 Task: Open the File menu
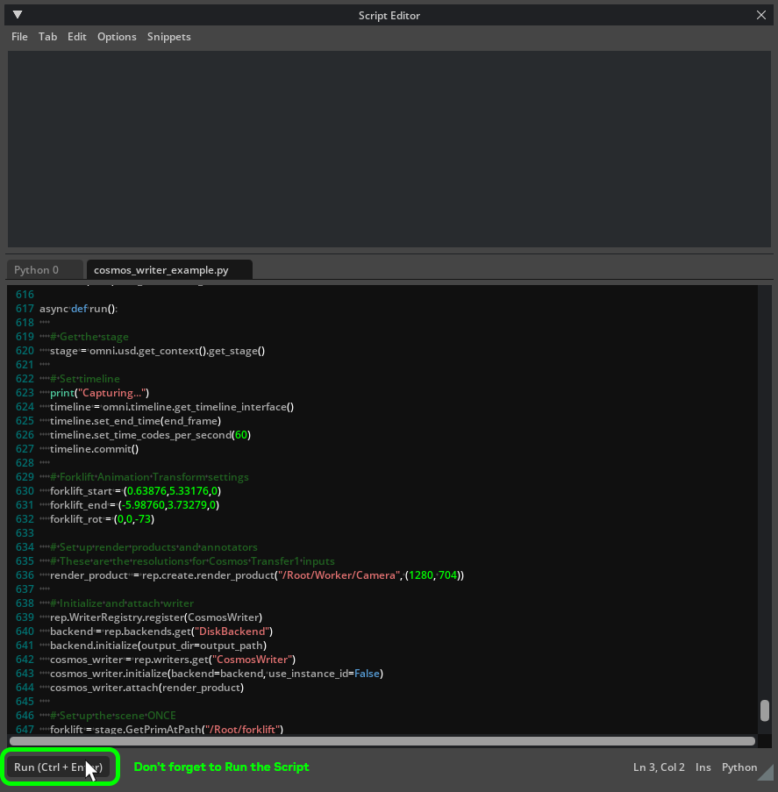coord(19,37)
